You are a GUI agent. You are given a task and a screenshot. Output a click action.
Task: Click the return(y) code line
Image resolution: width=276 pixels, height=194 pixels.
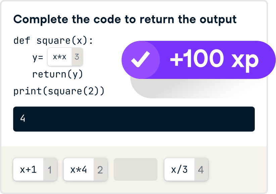click(57, 74)
